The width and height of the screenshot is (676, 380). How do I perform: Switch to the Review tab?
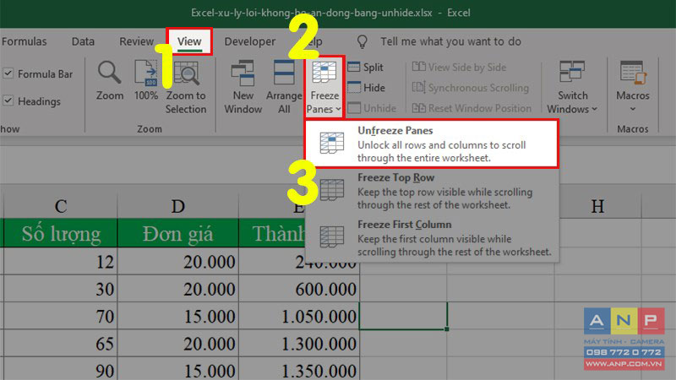[x=136, y=41]
